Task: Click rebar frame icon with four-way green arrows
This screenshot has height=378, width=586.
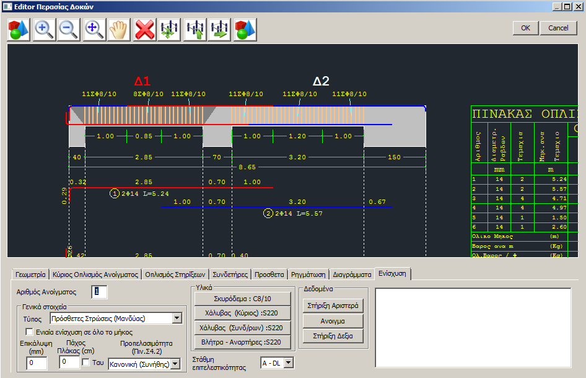Action: (x=169, y=30)
